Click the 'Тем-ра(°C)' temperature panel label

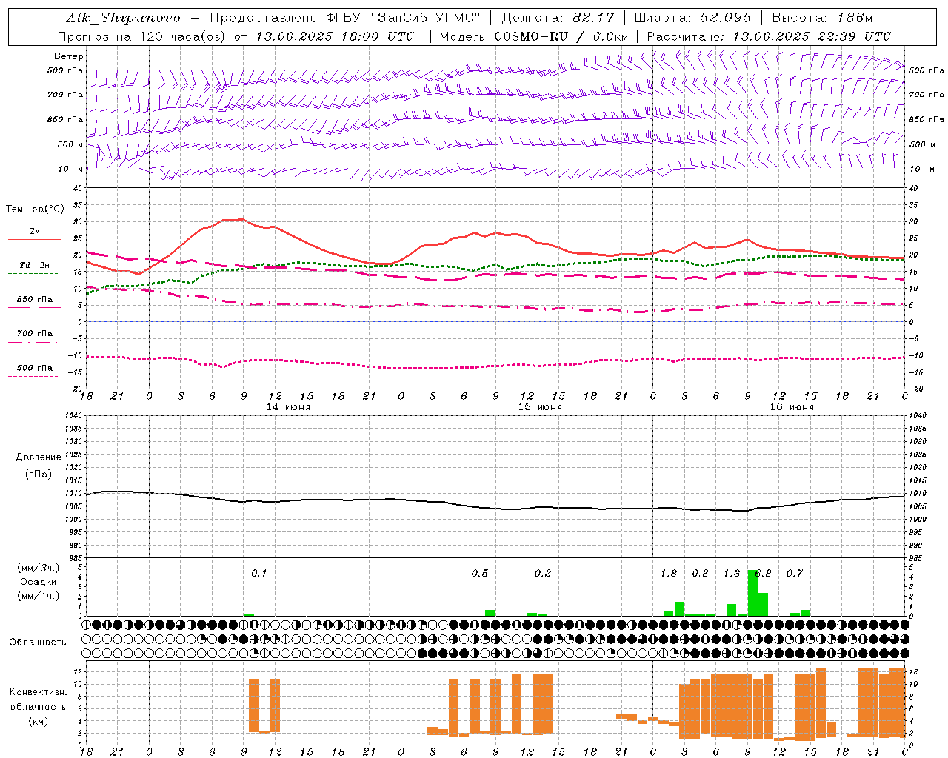(x=35, y=209)
